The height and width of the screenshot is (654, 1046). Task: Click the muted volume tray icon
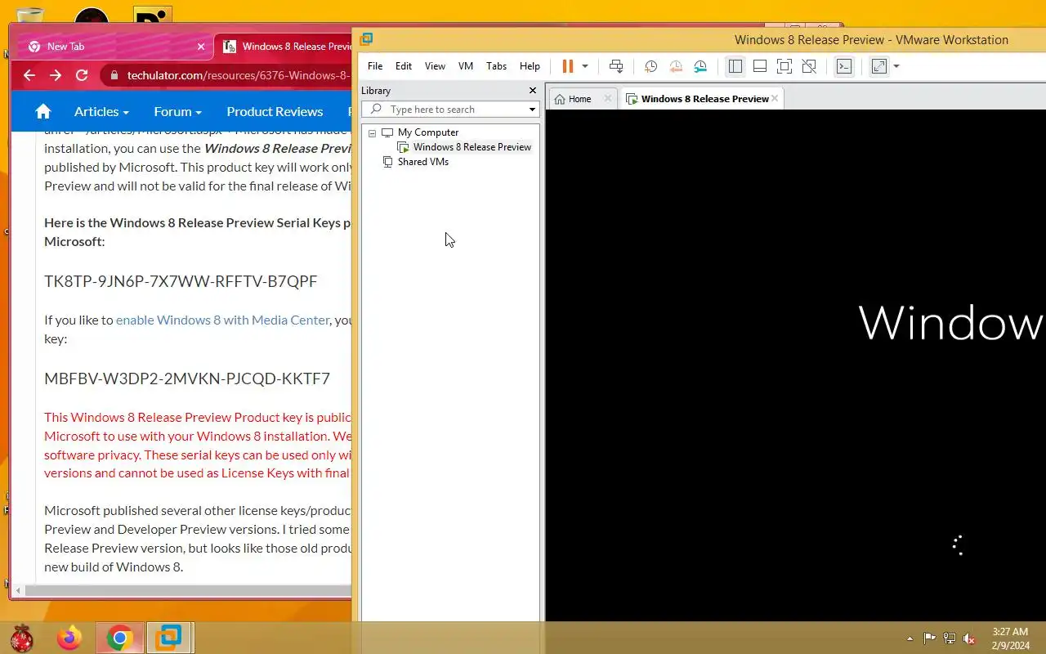pos(969,638)
